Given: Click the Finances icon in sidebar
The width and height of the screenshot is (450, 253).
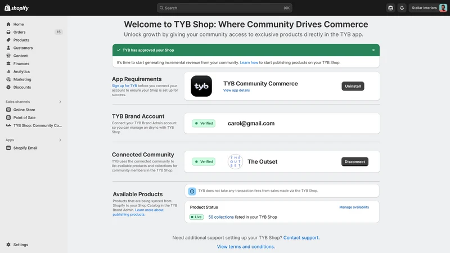Looking at the screenshot, I should pos(8,64).
